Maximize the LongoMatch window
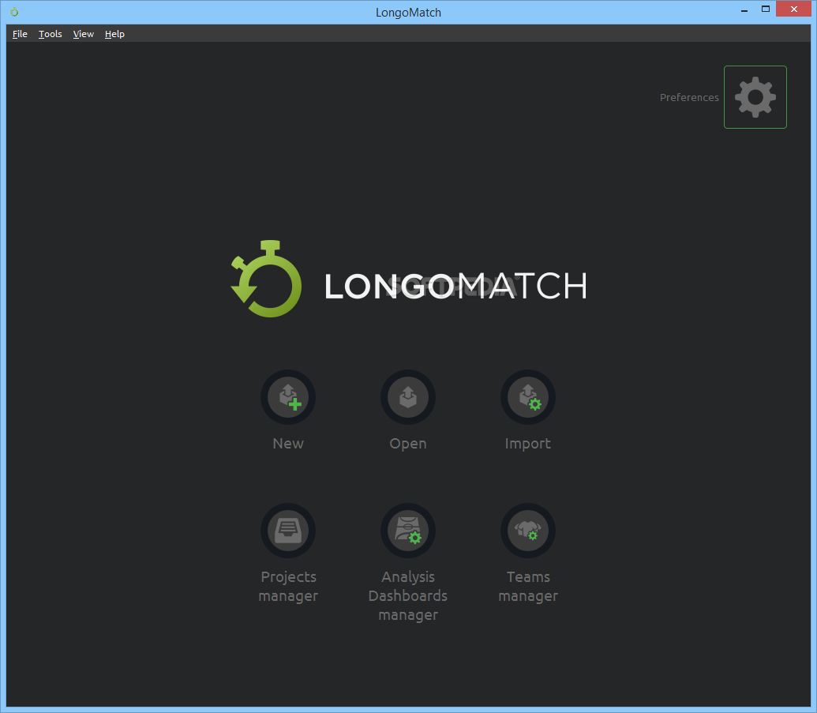This screenshot has height=713, width=817. 766,9
